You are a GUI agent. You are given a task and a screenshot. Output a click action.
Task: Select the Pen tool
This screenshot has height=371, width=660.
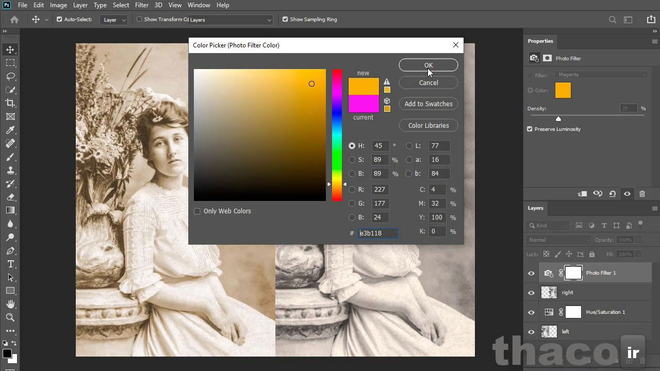10,250
